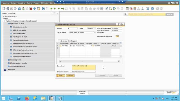The height and width of the screenshot is (101, 180).
Task: Export to PDF red icon
Action: coord(31,9)
